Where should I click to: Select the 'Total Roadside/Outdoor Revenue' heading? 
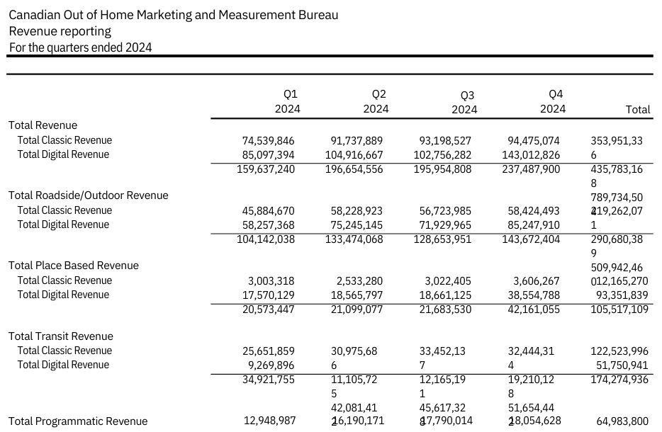[88, 195]
